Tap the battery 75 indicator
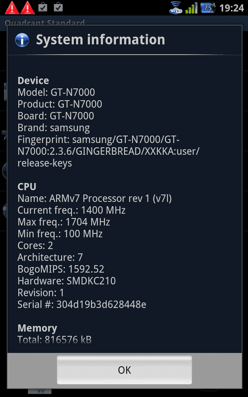The height and width of the screenshot is (397, 248). click(x=208, y=8)
